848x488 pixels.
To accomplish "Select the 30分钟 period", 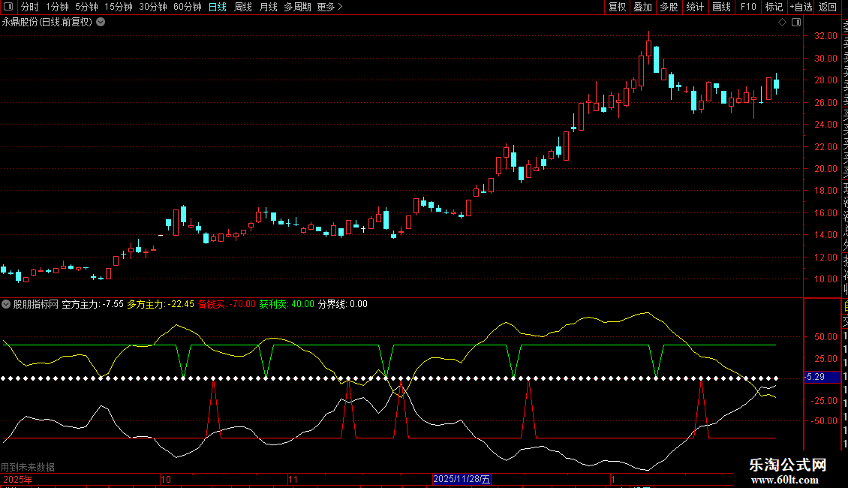I will pyautogui.click(x=152, y=7).
